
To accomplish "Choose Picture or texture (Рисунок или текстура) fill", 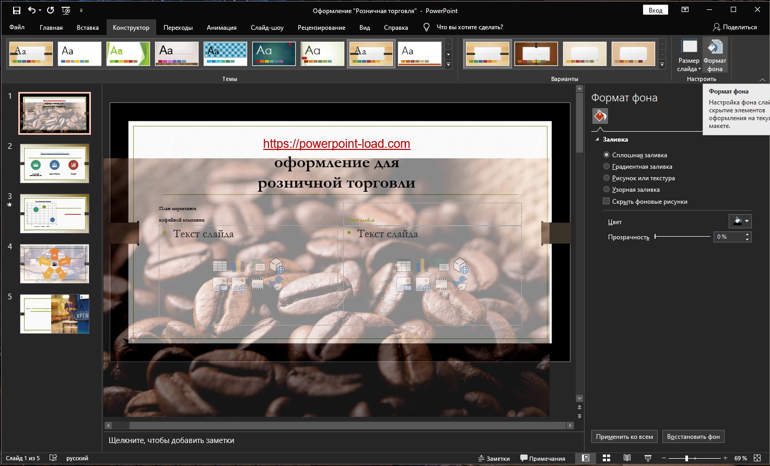I will pyautogui.click(x=606, y=178).
